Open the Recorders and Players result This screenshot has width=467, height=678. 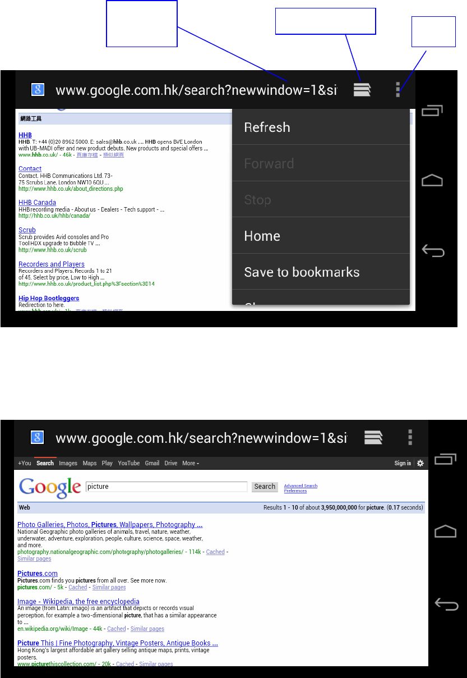pos(52,264)
